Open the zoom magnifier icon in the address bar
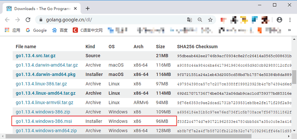 200,20
